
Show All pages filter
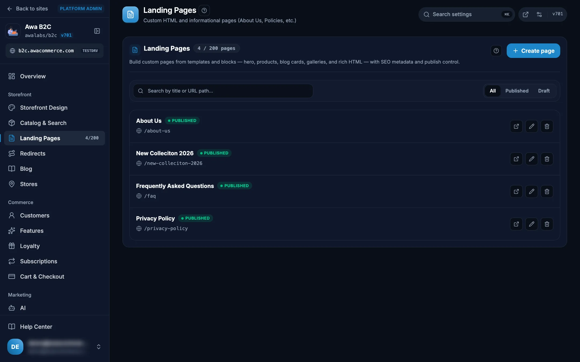pyautogui.click(x=492, y=91)
